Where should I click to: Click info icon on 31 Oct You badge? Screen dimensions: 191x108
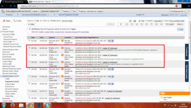(x=113, y=41)
